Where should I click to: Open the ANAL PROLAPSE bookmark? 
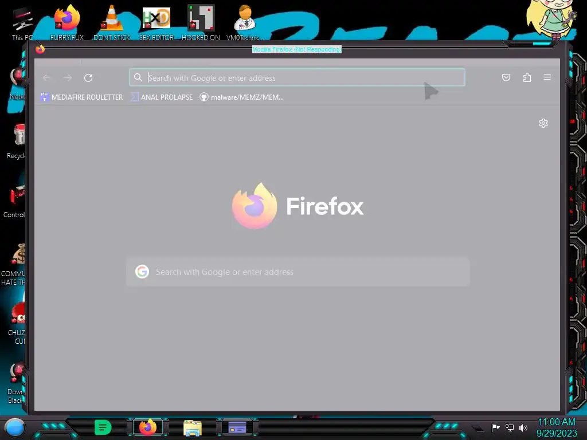(x=162, y=97)
